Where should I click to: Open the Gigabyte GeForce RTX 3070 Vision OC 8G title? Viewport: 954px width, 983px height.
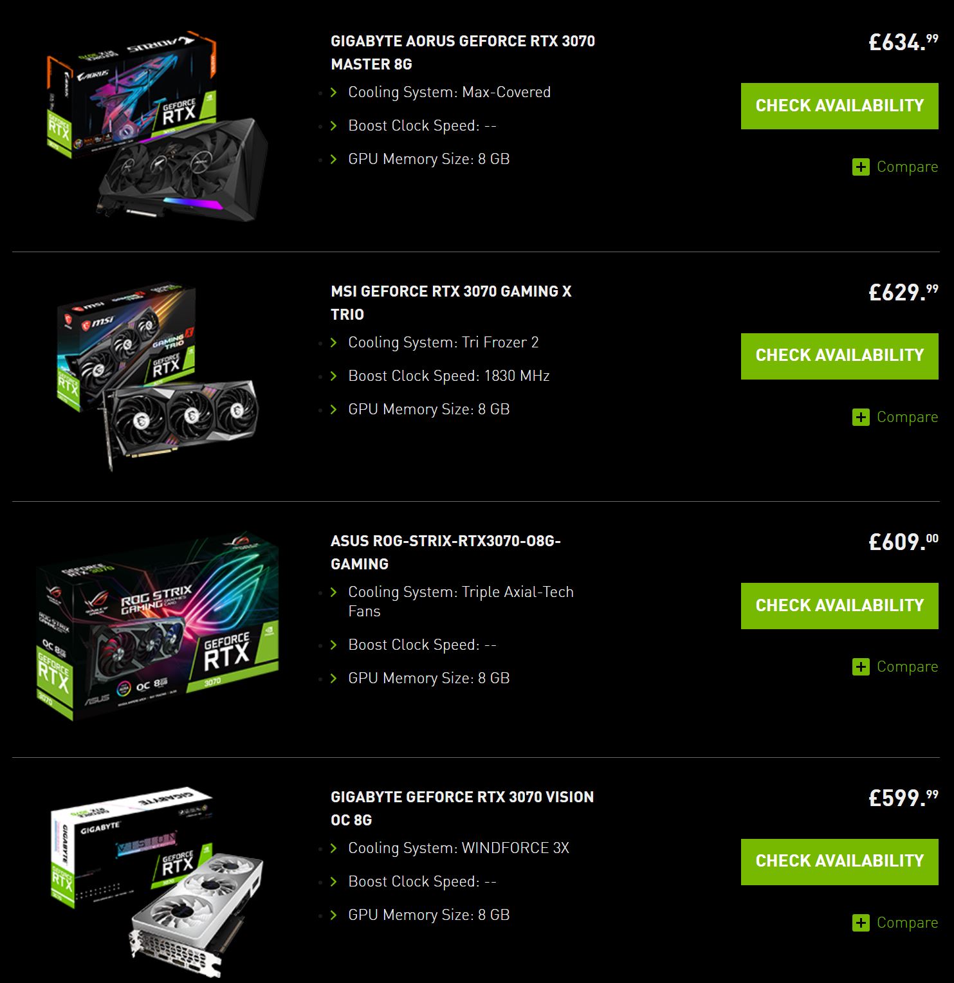pos(462,809)
